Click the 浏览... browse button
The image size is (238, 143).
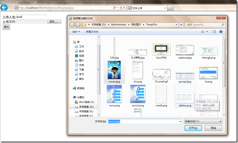pos(54,22)
